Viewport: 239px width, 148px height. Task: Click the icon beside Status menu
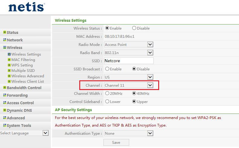pyautogui.click(x=5, y=32)
